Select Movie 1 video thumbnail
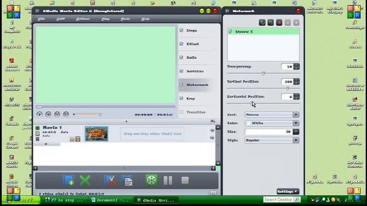The height and width of the screenshot is (206, 367). click(x=96, y=133)
